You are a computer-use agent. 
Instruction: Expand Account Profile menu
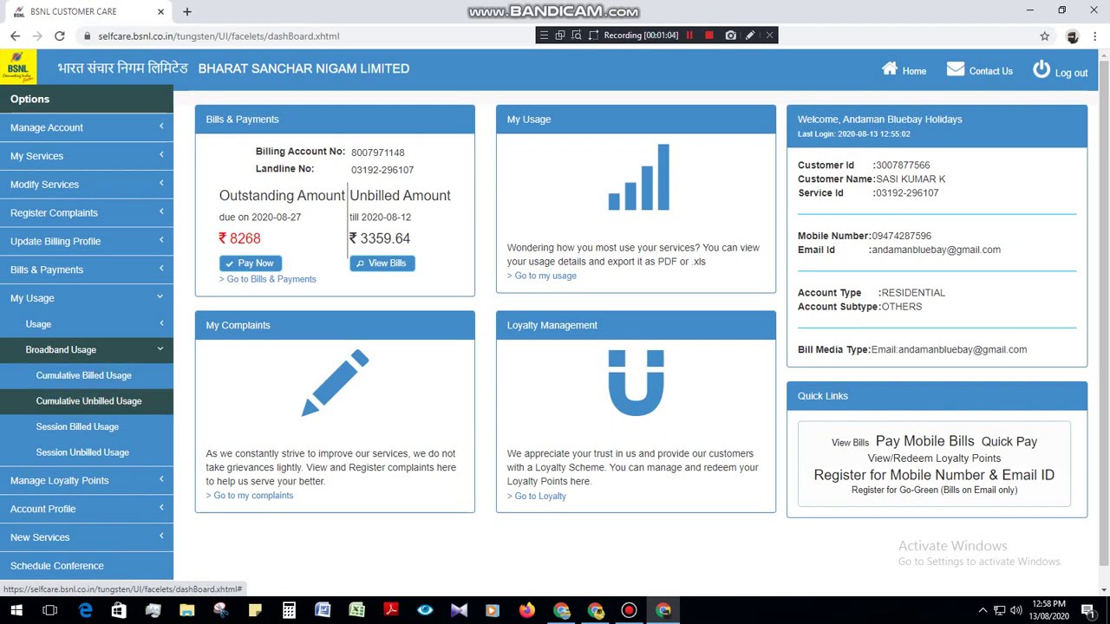pos(87,509)
